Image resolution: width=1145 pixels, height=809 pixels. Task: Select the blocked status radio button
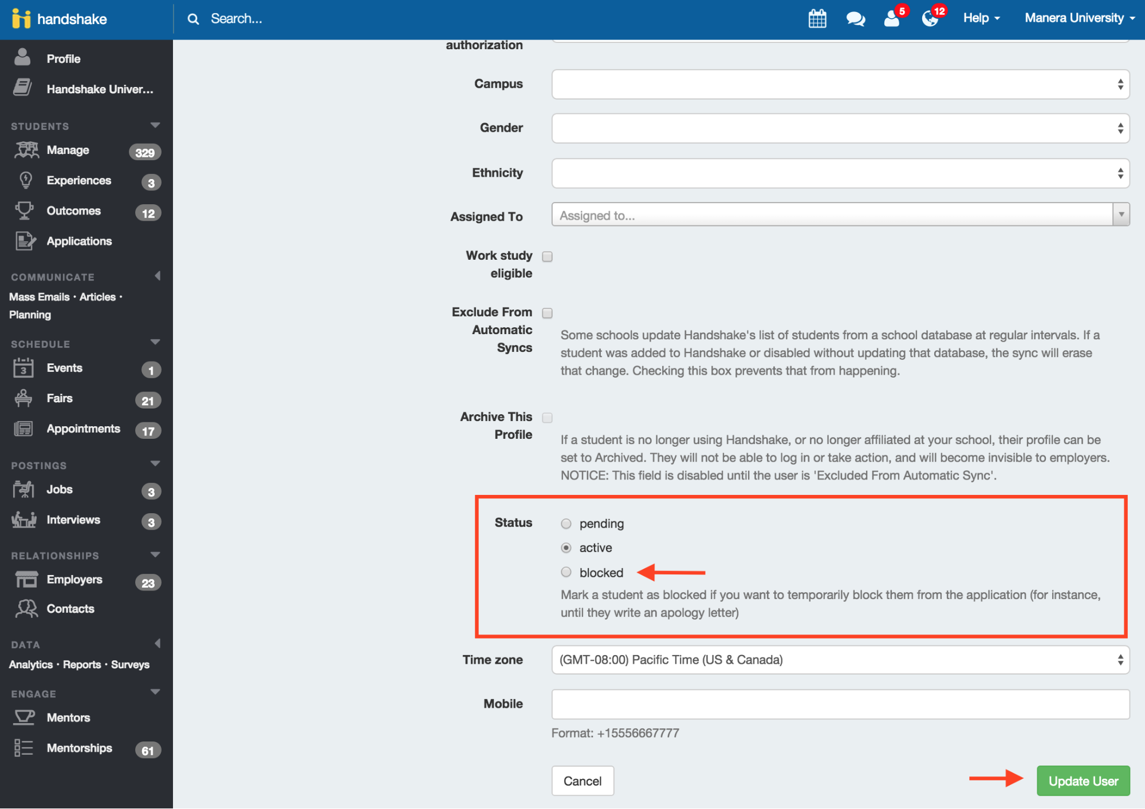[566, 572]
